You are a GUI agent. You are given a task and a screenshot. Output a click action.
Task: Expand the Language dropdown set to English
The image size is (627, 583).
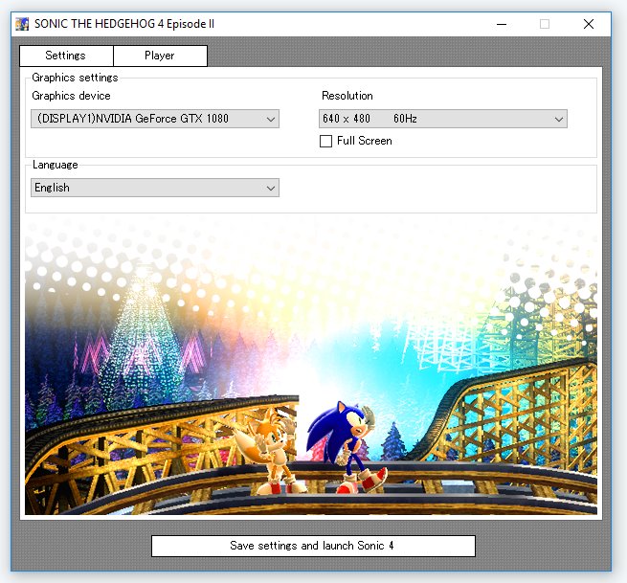155,188
